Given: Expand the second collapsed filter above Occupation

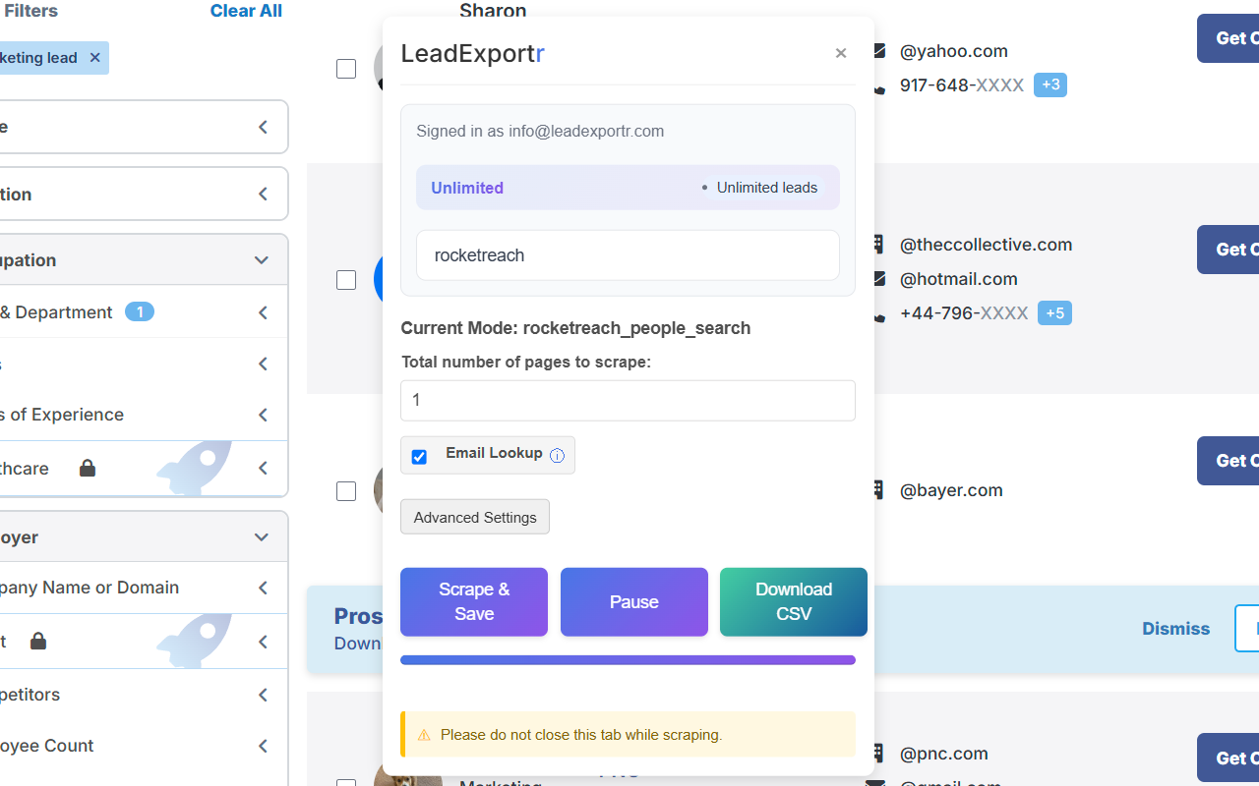Looking at the screenshot, I should [x=263, y=195].
